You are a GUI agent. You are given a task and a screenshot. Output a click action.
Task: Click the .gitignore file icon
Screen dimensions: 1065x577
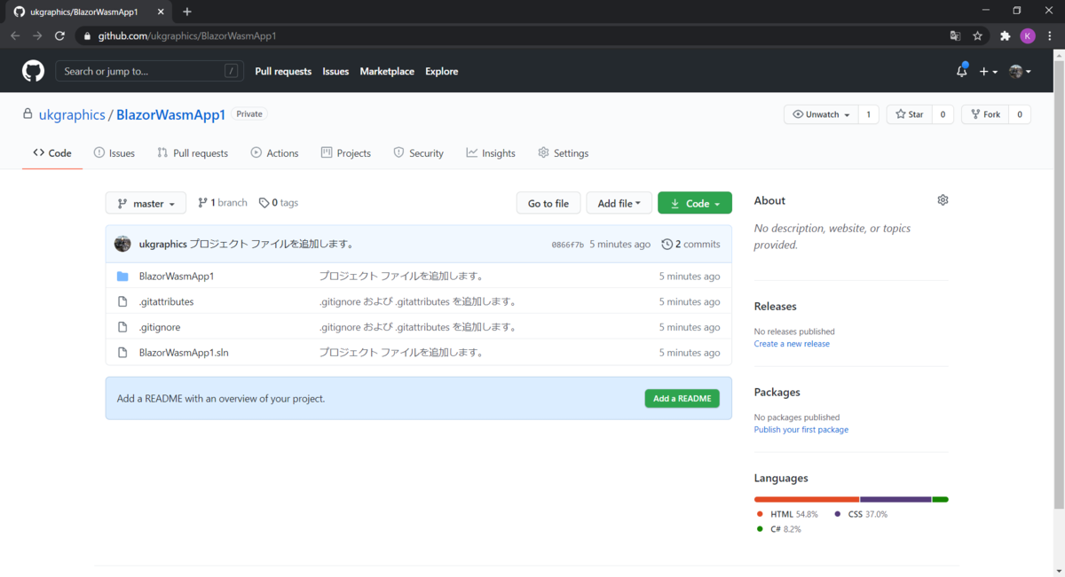point(123,327)
